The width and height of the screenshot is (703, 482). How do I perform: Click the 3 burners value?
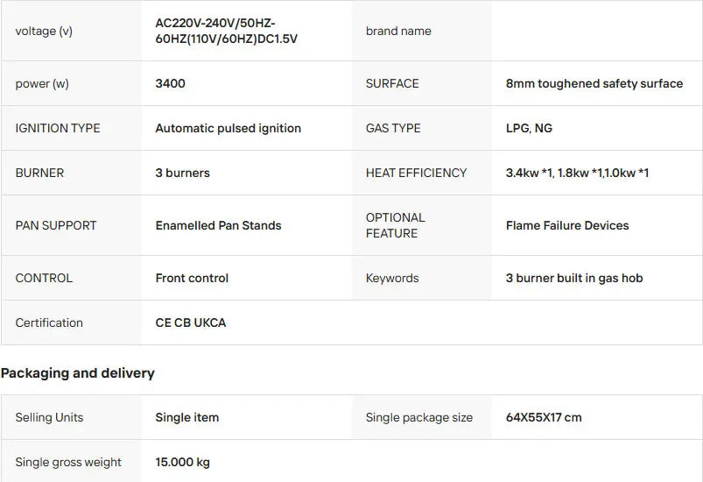click(182, 173)
